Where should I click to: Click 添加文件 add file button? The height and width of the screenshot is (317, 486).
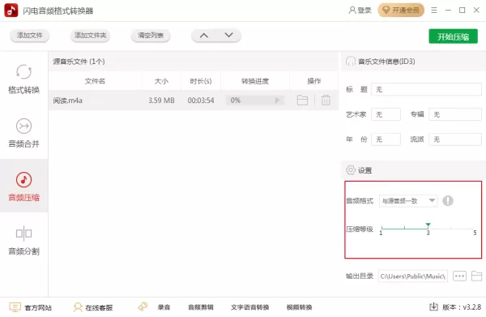[29, 36]
